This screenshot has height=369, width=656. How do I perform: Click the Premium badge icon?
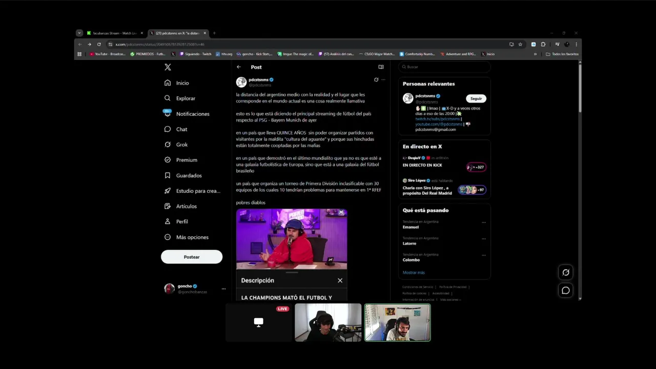[x=168, y=160]
